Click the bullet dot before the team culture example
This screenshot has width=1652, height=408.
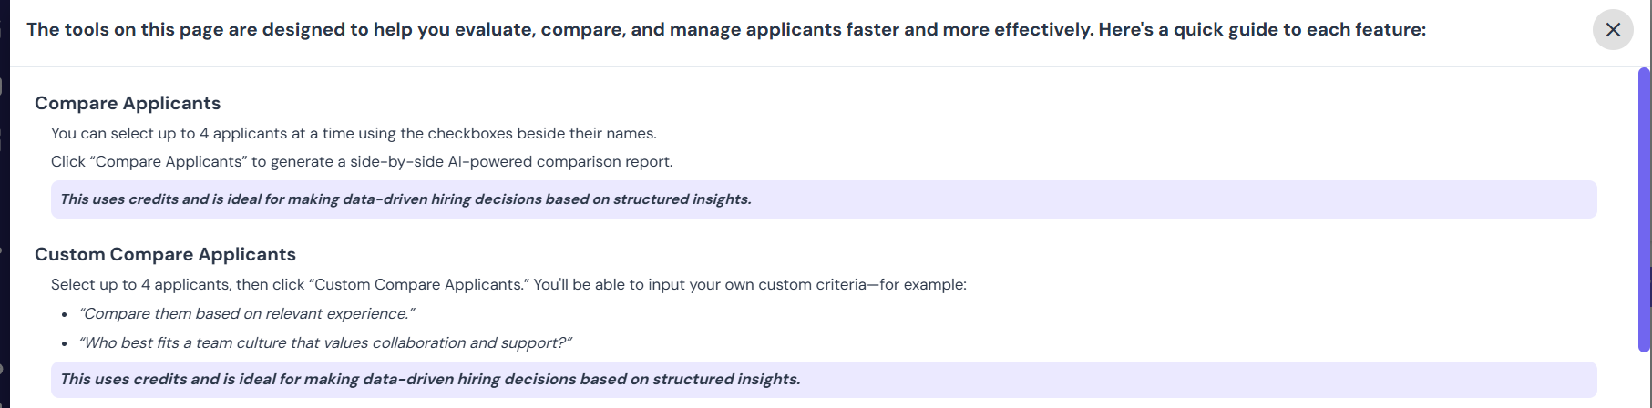point(65,343)
